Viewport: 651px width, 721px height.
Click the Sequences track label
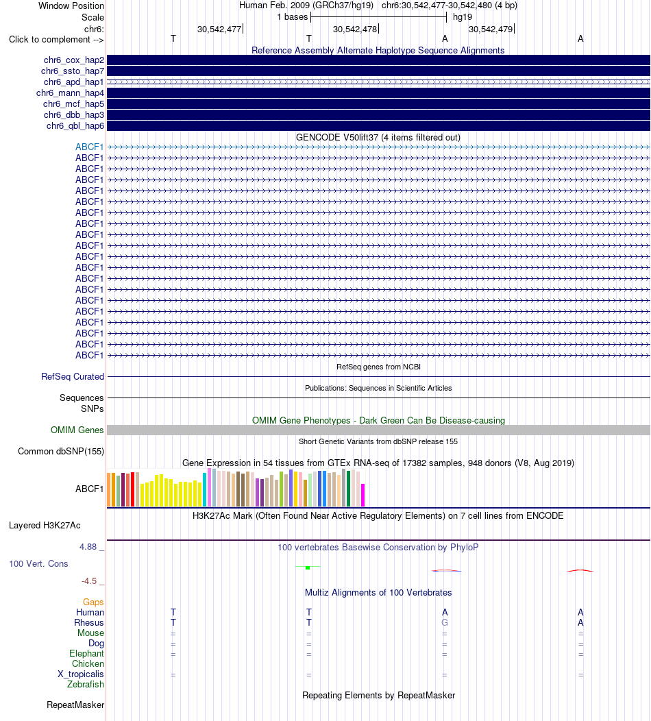pos(82,398)
